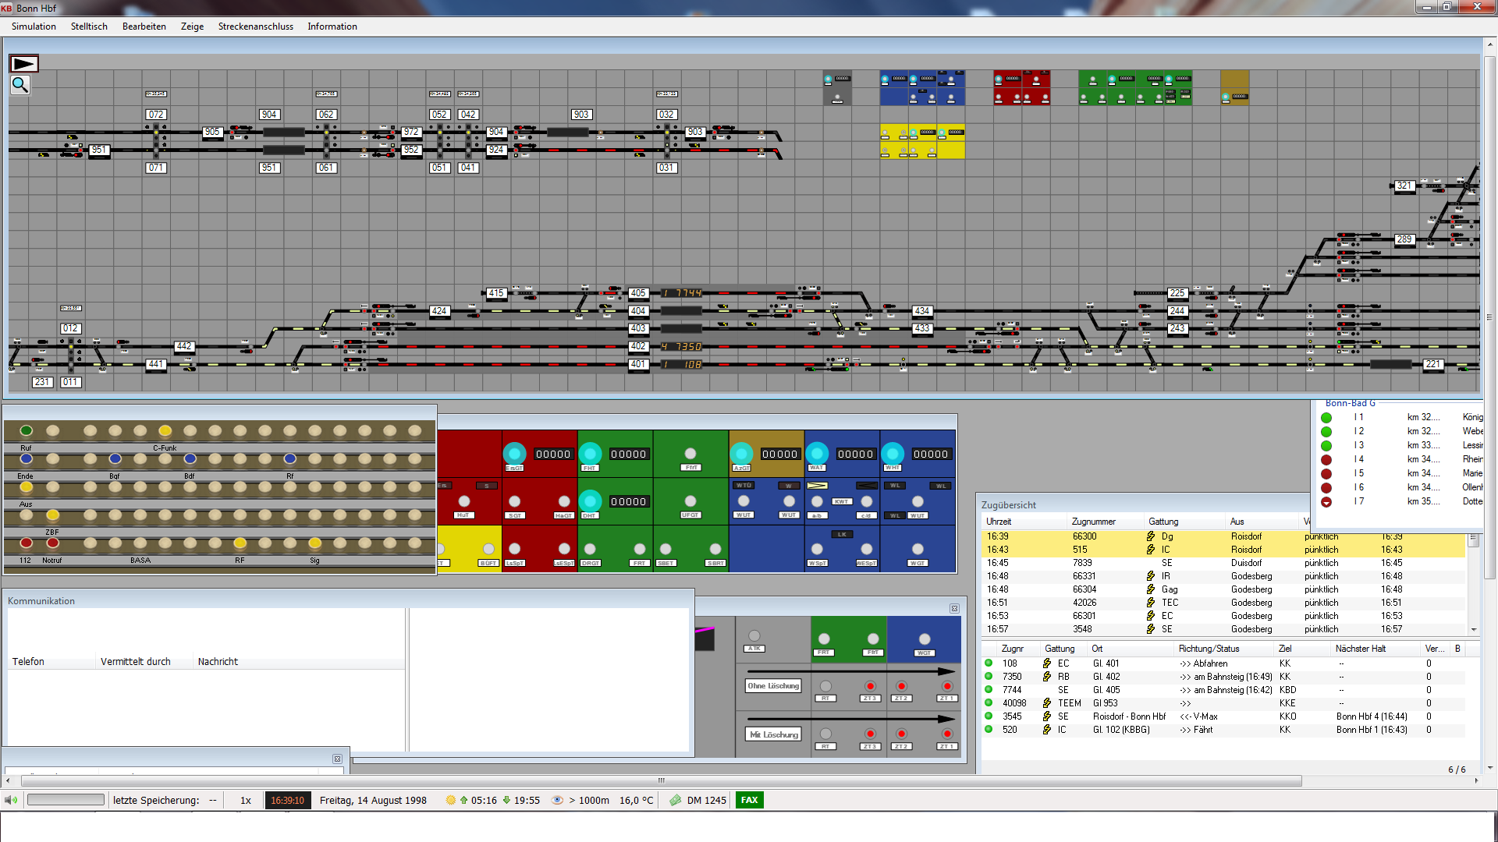
Task: Click the red Notruf lamp
Action: point(52,543)
